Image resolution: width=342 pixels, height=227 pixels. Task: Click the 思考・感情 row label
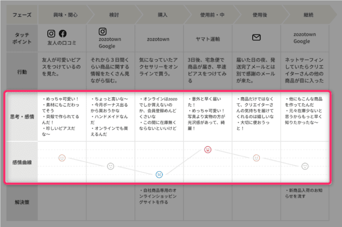(x=21, y=116)
